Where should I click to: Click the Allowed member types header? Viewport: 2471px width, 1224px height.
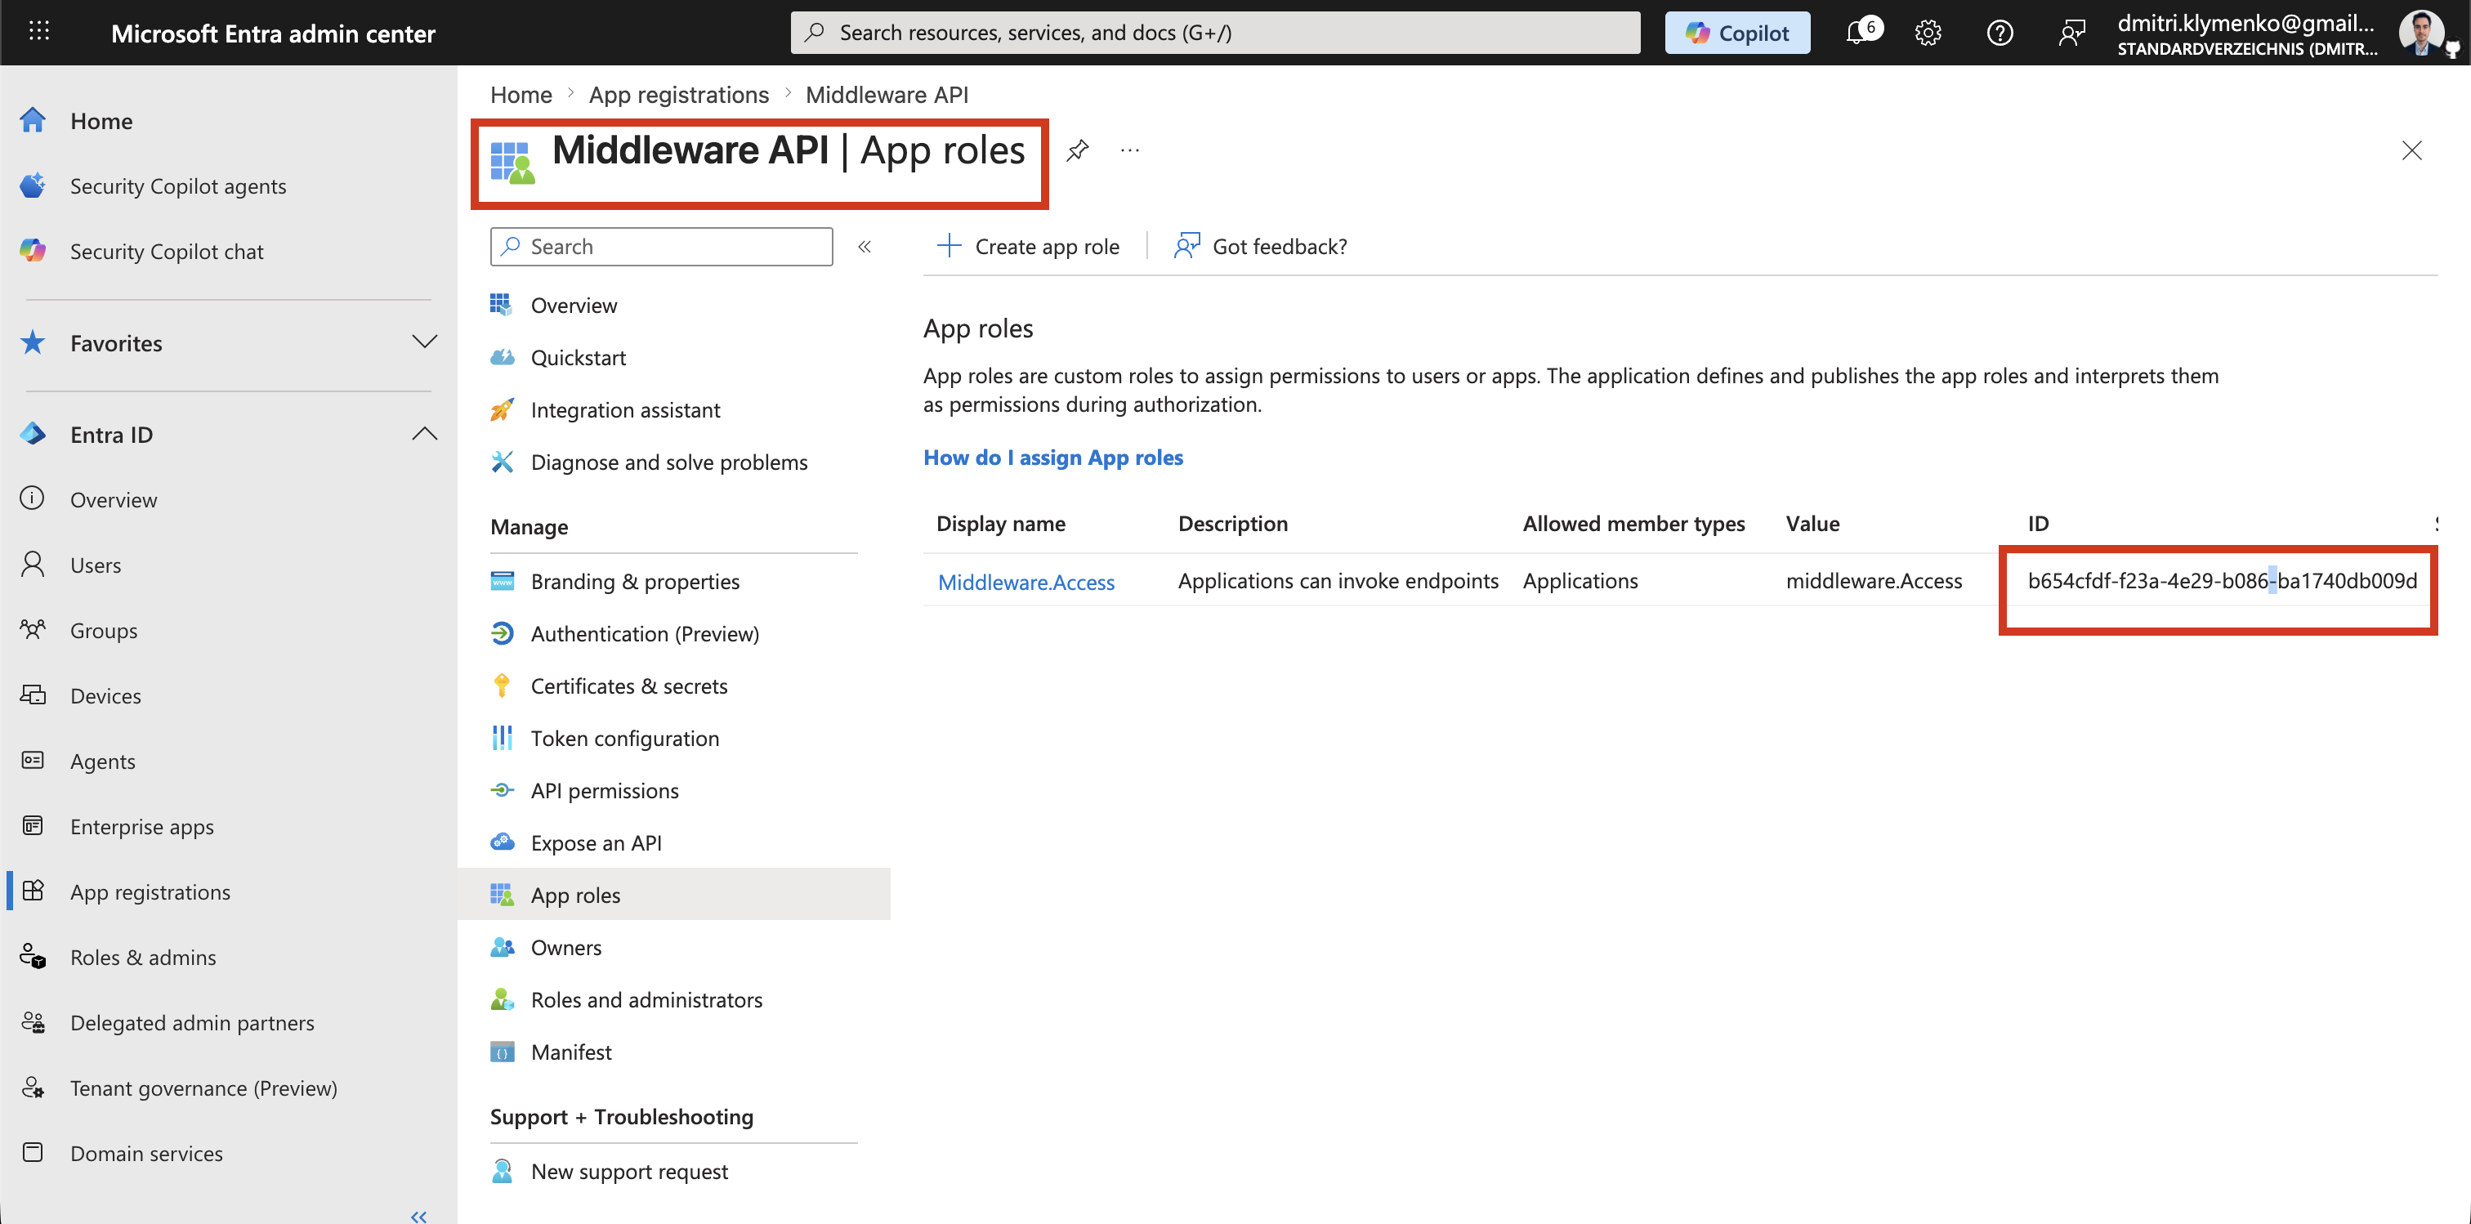pyautogui.click(x=1633, y=524)
